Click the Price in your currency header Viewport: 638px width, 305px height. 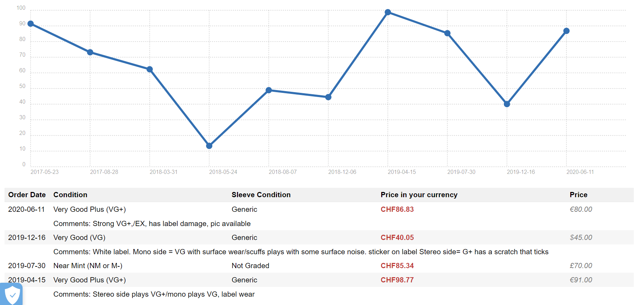419,195
